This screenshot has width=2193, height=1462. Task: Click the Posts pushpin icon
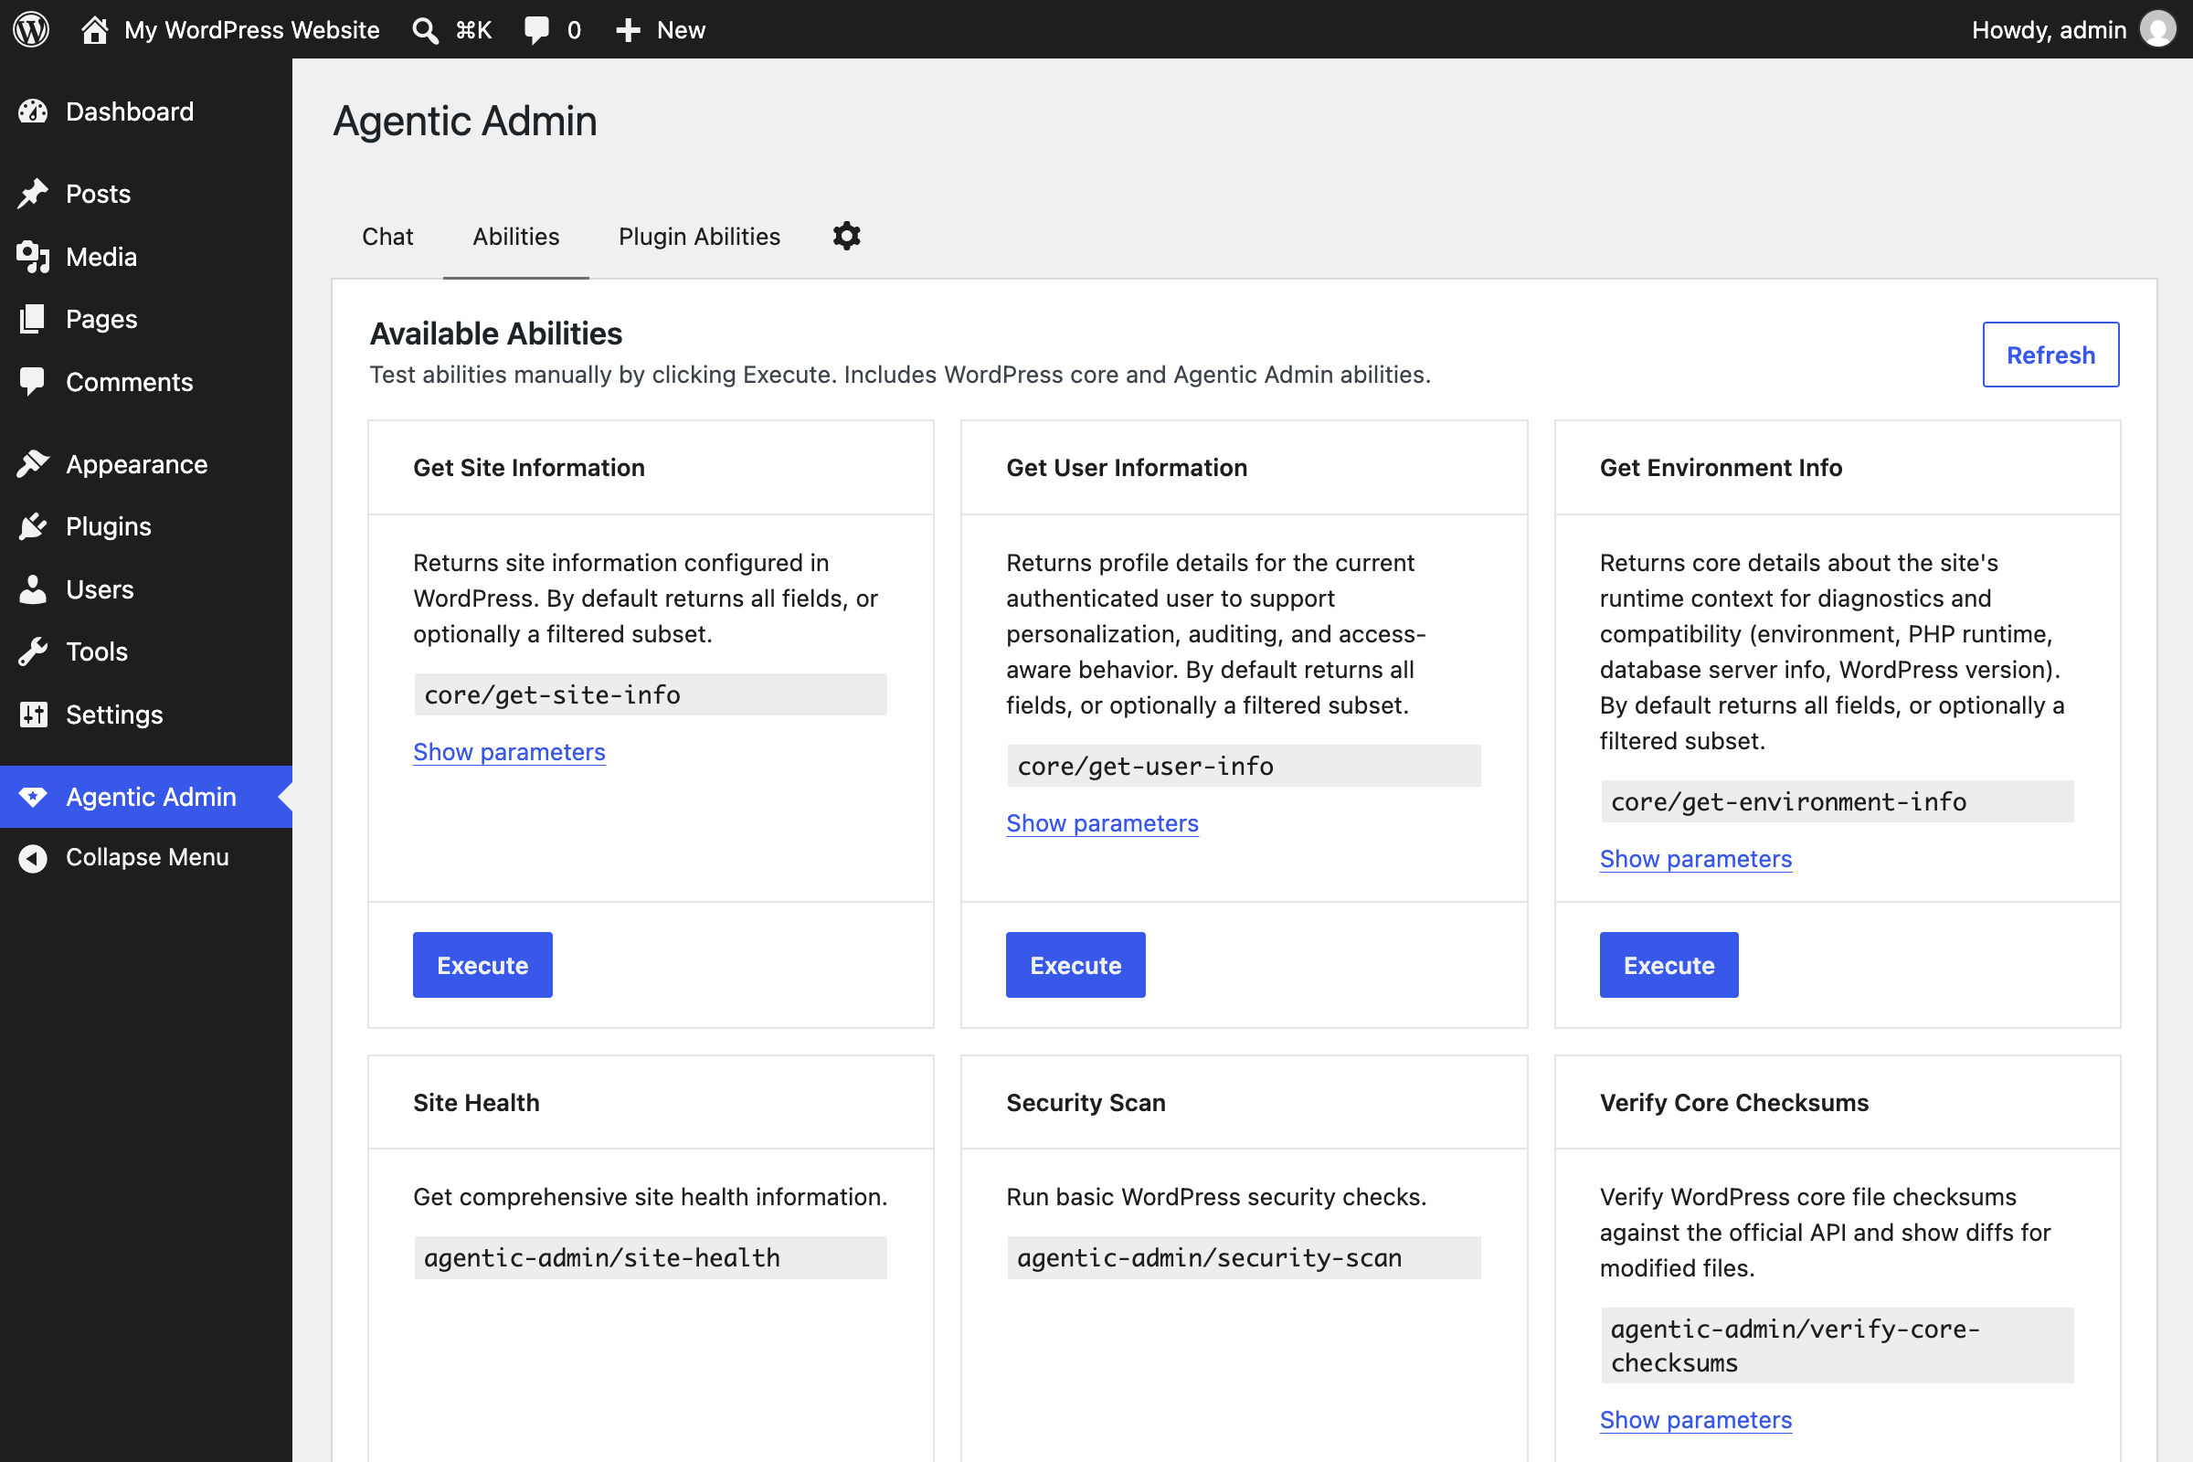[33, 194]
